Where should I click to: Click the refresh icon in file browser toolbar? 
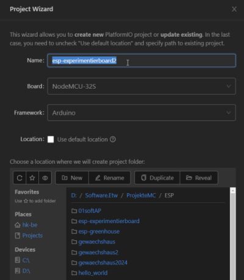(x=20, y=178)
